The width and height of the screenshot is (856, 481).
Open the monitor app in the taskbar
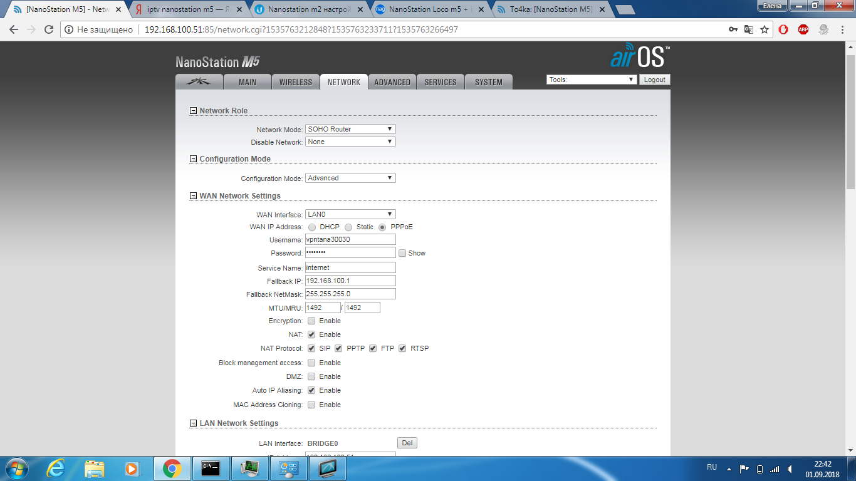click(328, 468)
